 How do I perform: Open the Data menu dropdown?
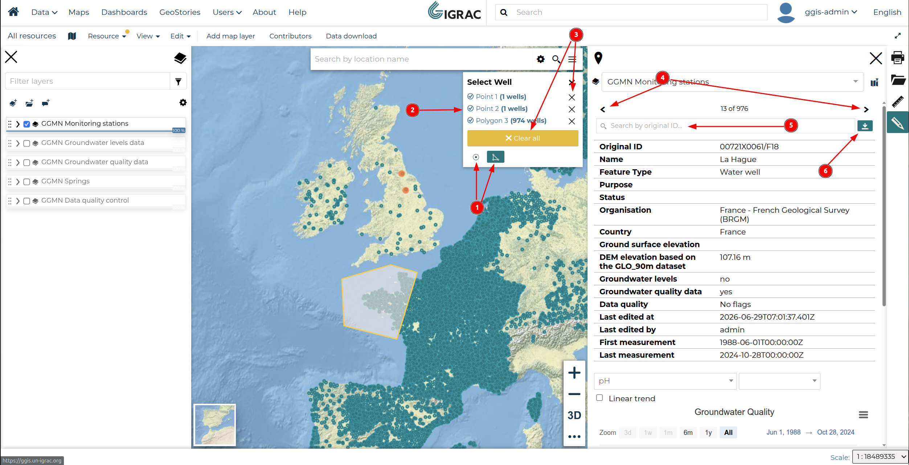(x=44, y=12)
